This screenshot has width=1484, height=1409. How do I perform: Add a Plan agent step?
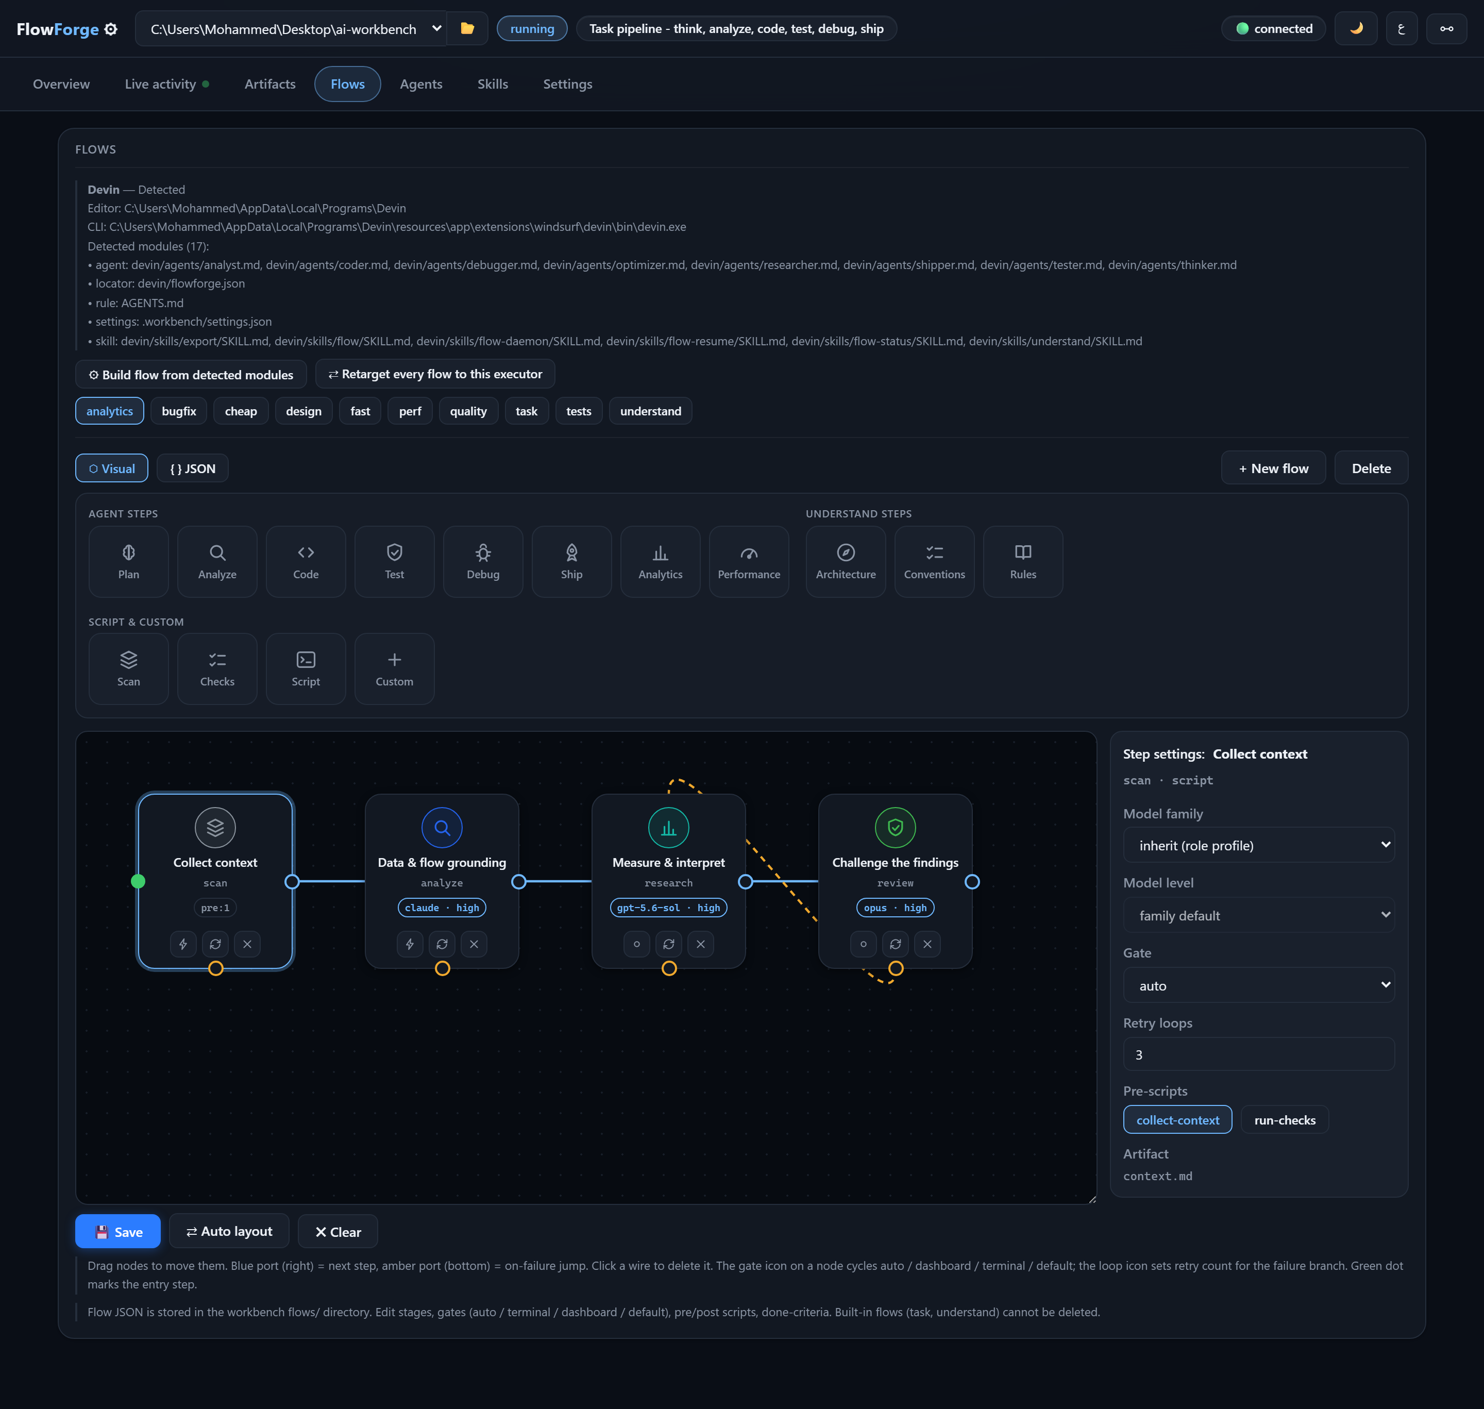[128, 561]
